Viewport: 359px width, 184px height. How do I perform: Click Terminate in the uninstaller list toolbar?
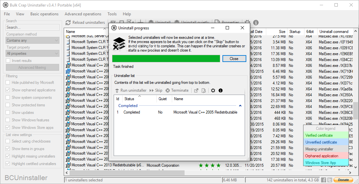(177, 90)
